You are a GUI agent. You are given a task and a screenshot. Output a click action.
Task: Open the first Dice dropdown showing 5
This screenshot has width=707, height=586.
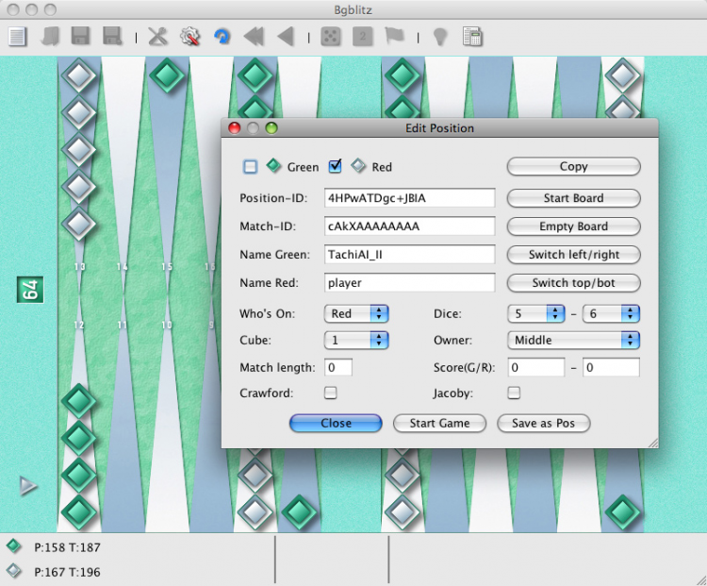536,313
